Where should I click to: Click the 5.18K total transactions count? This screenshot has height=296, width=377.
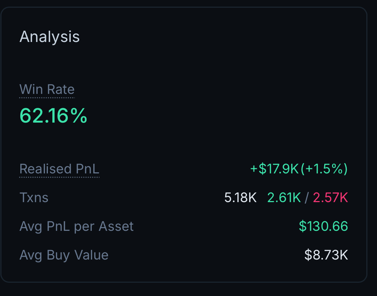(x=240, y=197)
